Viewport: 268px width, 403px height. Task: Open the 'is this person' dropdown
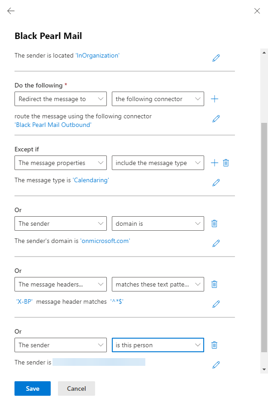click(x=158, y=345)
